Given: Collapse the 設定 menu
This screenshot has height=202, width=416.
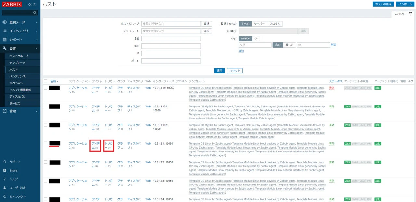Looking at the screenshot, I should click(x=20, y=48).
